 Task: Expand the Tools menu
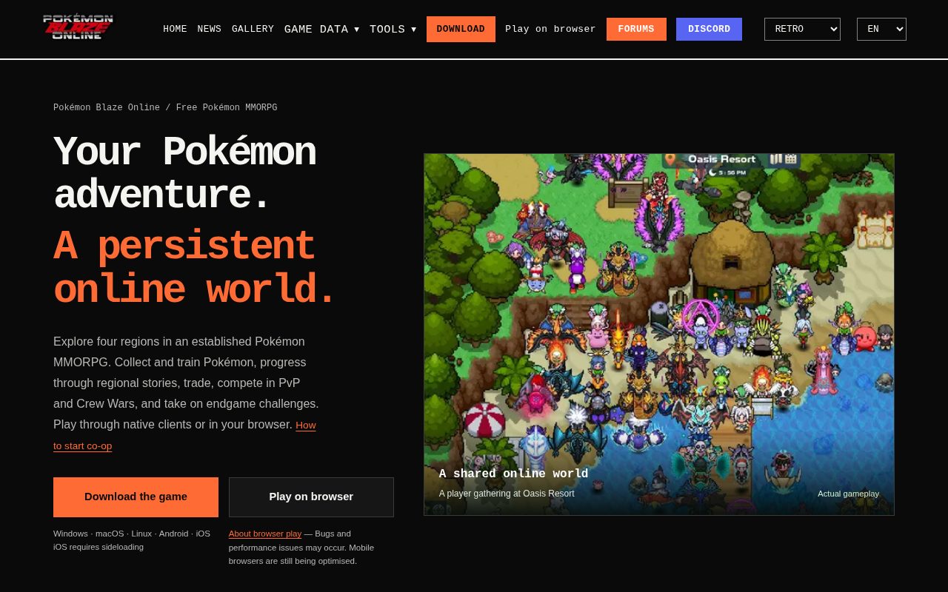[393, 29]
